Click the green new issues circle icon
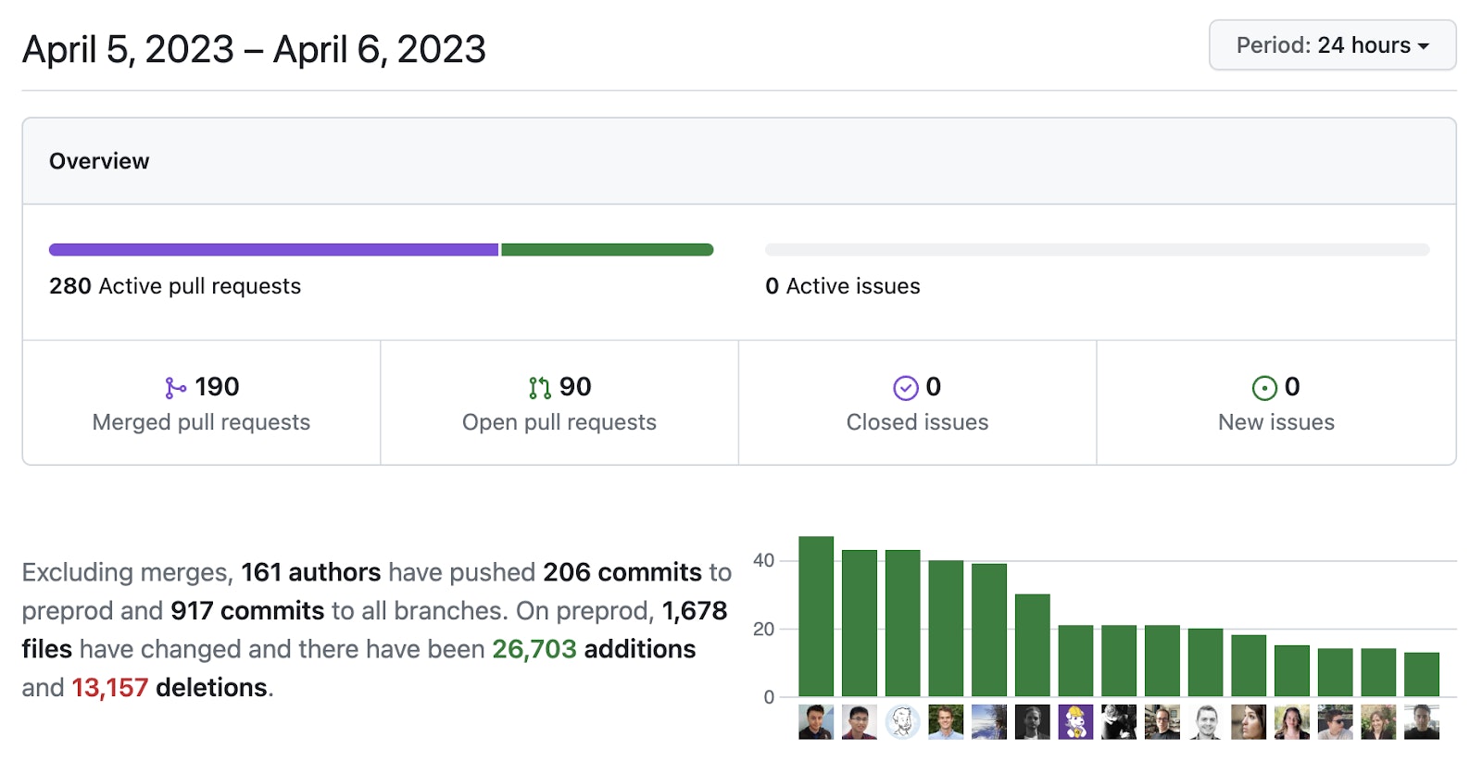This screenshot has width=1482, height=762. [1263, 388]
